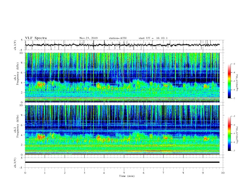Click the 'ch.3(V)' axis label
The width and height of the screenshot is (251, 194).
15,163
